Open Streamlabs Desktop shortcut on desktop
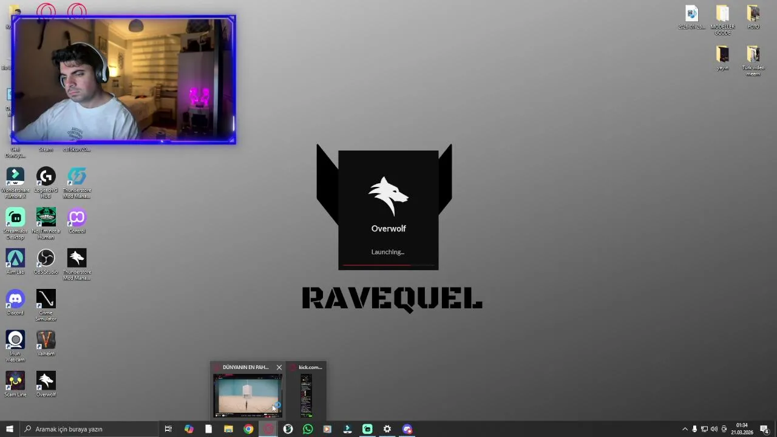Image resolution: width=777 pixels, height=437 pixels. (x=15, y=223)
